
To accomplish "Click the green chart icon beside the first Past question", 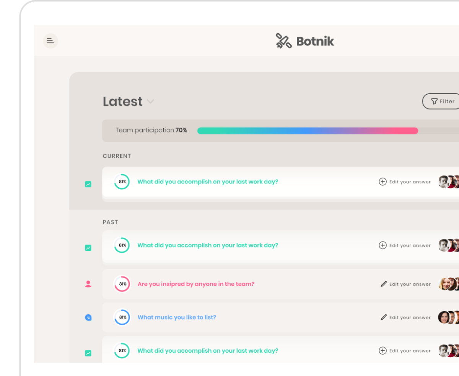I will (88, 248).
